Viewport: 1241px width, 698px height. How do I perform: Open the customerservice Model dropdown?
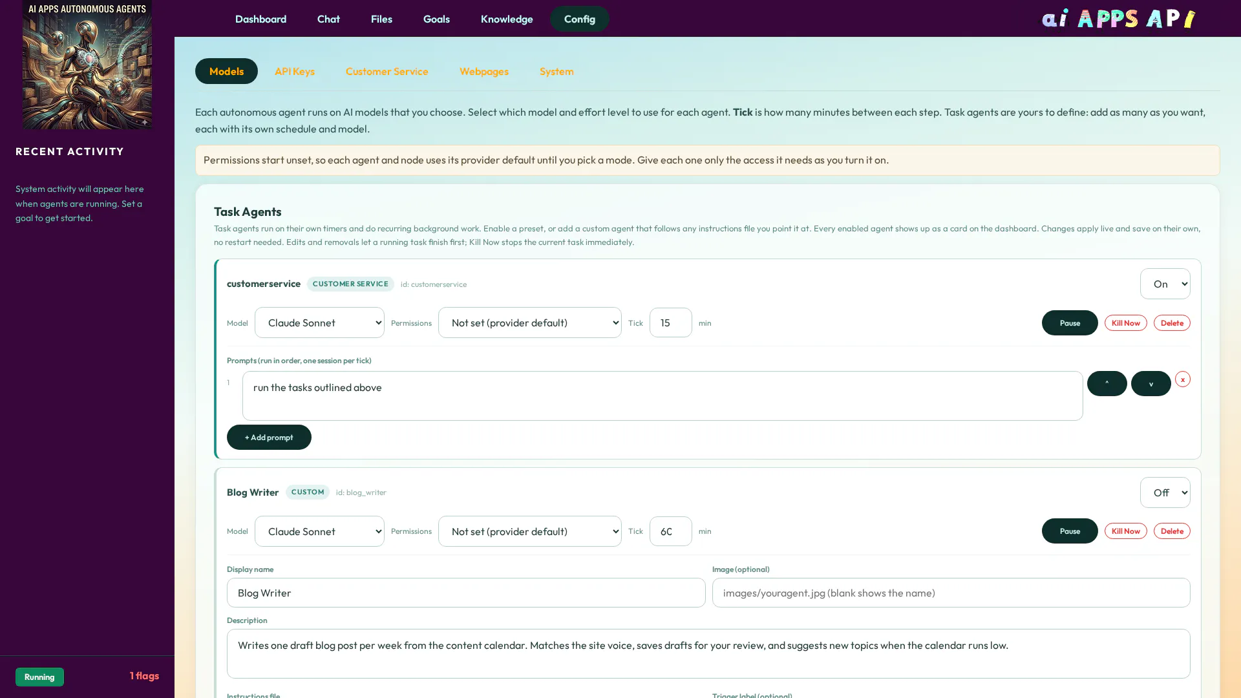pos(319,323)
